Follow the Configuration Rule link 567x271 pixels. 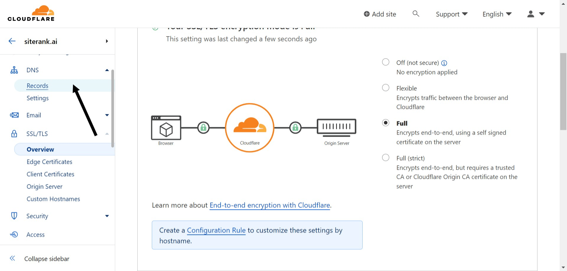tap(216, 230)
